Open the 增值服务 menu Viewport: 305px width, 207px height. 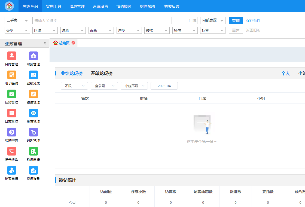point(124,6)
